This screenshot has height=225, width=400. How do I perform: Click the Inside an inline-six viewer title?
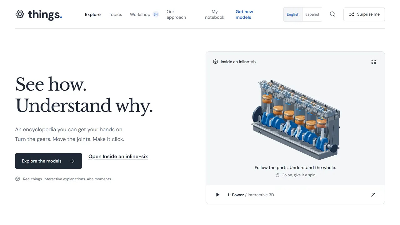238,62
